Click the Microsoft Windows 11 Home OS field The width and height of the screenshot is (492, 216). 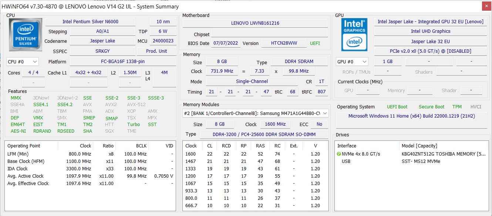click(411, 116)
